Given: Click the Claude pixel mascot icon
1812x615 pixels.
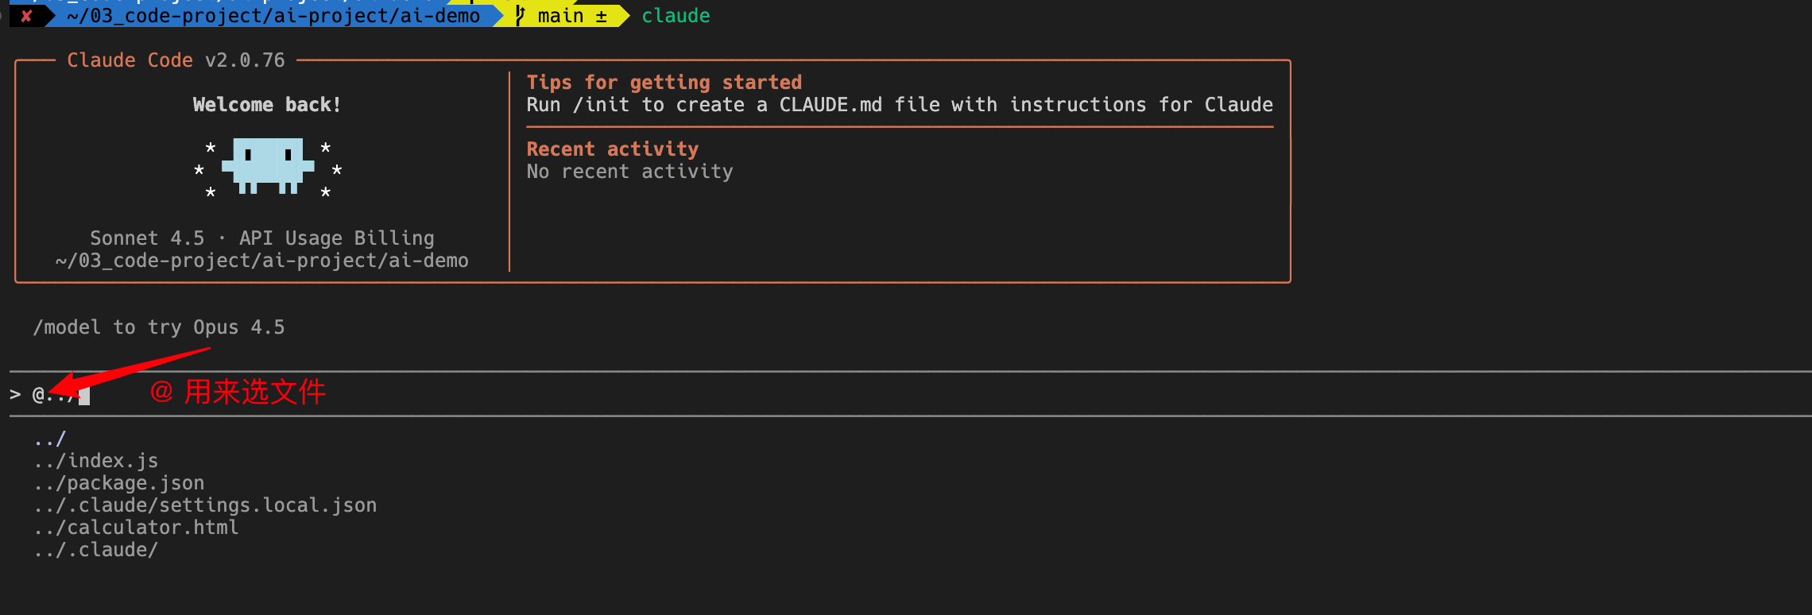Looking at the screenshot, I should [268, 165].
